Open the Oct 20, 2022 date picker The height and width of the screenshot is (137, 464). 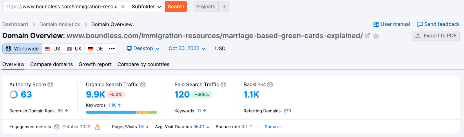(187, 48)
